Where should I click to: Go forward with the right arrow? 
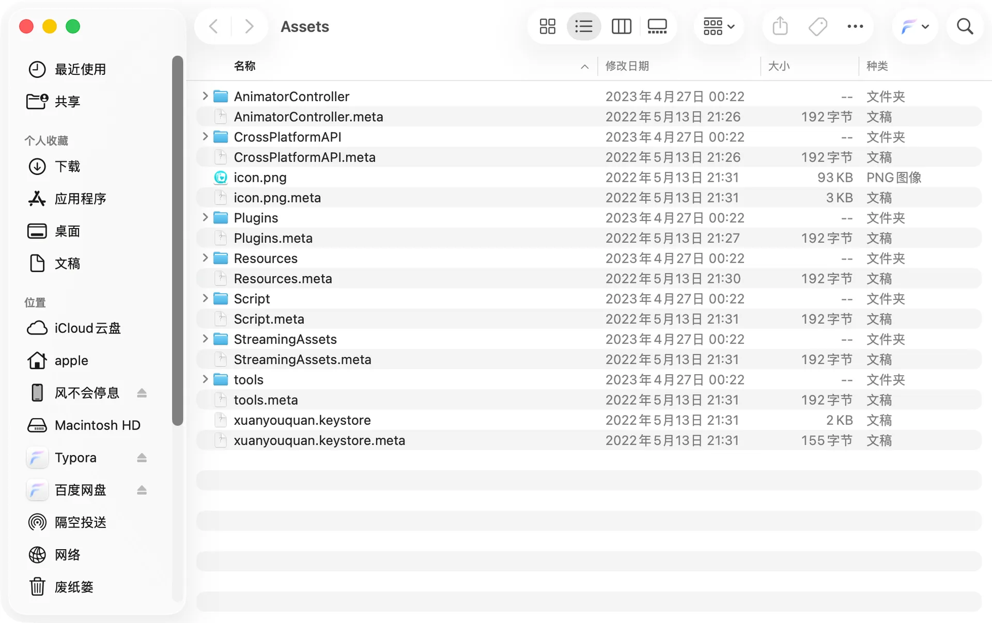(x=249, y=26)
